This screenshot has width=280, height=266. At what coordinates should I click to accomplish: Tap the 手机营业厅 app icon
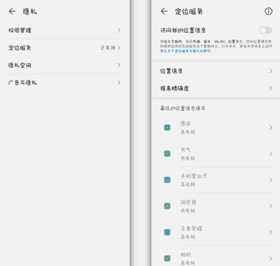click(167, 180)
